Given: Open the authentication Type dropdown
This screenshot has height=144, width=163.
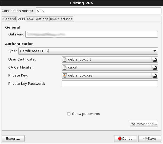Looking at the screenshot, I should (88, 51).
